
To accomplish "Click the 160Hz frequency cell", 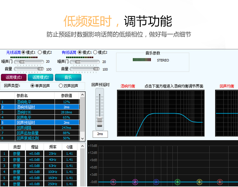I will [x=53, y=178].
